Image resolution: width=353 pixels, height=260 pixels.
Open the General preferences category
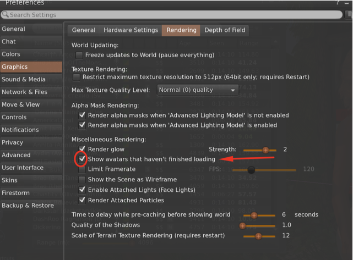tap(31, 29)
